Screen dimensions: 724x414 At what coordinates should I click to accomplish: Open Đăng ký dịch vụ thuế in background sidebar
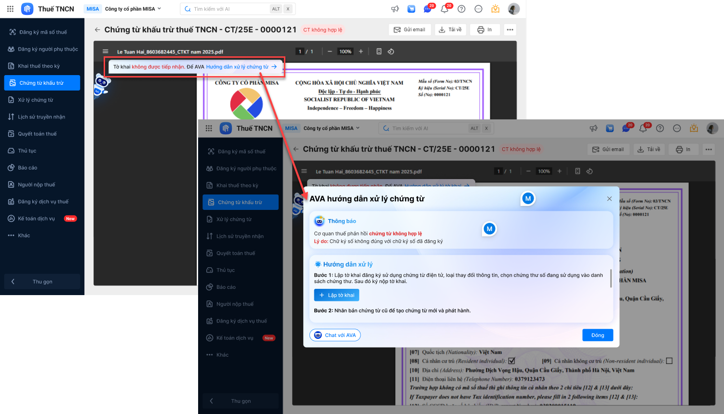pyautogui.click(x=42, y=202)
